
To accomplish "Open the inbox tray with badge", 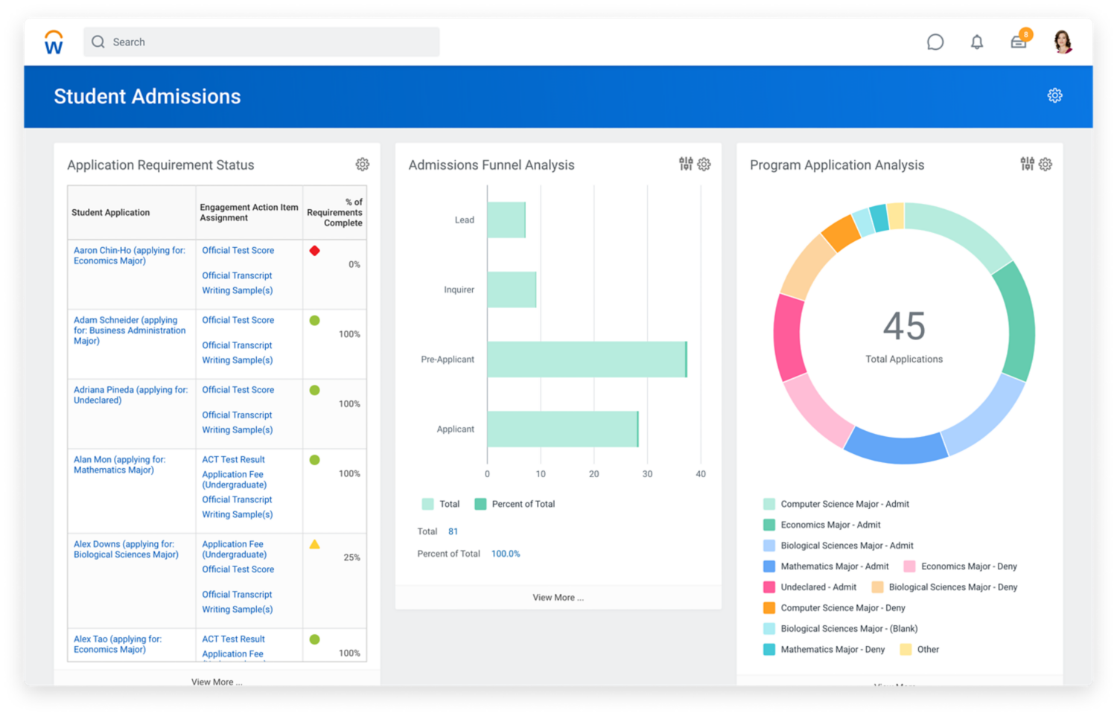I will [1018, 42].
